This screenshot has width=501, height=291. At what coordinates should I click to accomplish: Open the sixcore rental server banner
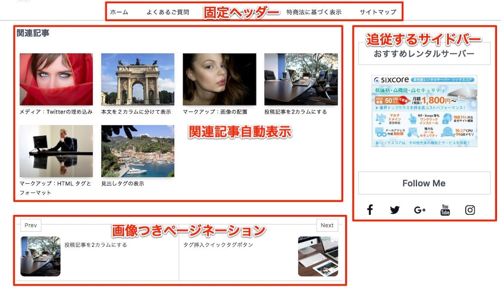pos(425,111)
